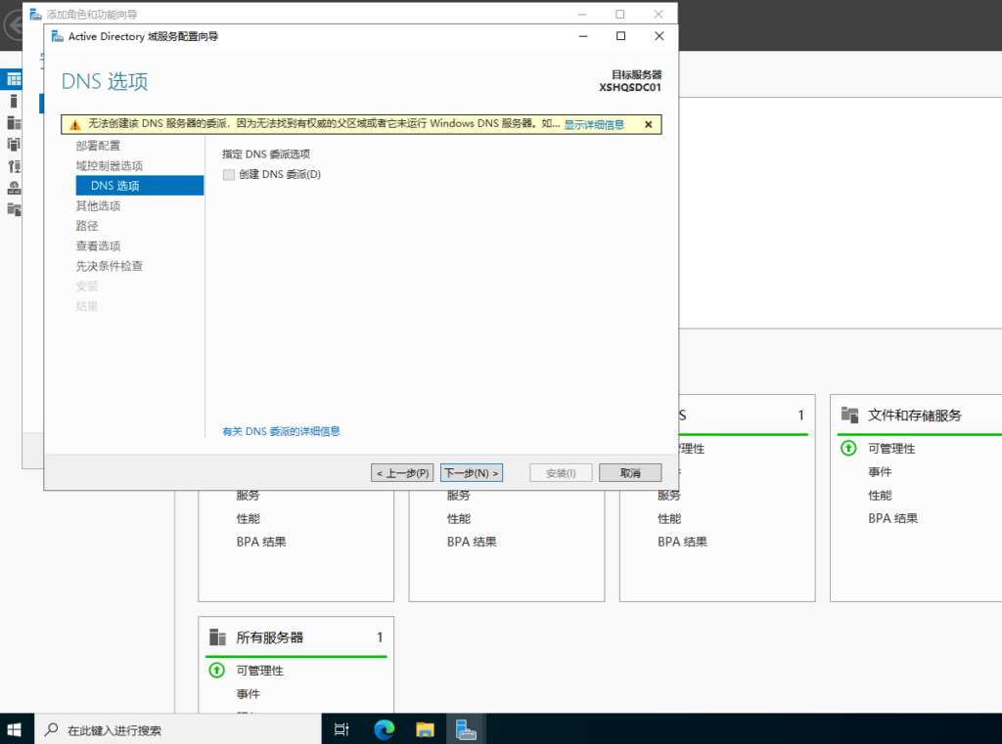1002x744 pixels.
Task: Click the large DNS 选项 page heading
Action: (105, 82)
